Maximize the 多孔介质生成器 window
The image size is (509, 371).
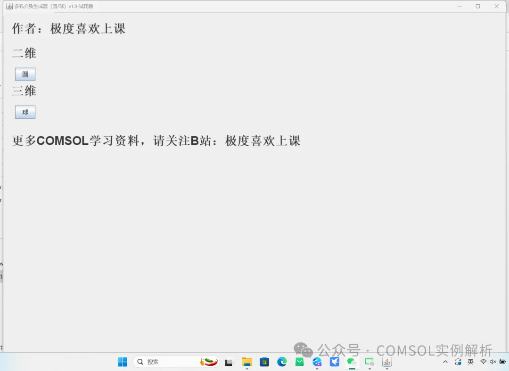click(478, 6)
